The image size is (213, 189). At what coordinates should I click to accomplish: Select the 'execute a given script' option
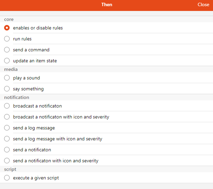point(7,178)
